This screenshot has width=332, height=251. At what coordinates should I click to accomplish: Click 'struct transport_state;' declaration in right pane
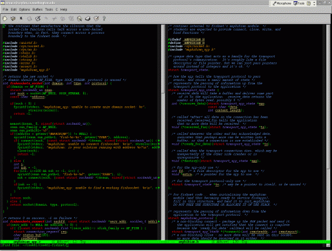pyautogui.click(x=189, y=70)
